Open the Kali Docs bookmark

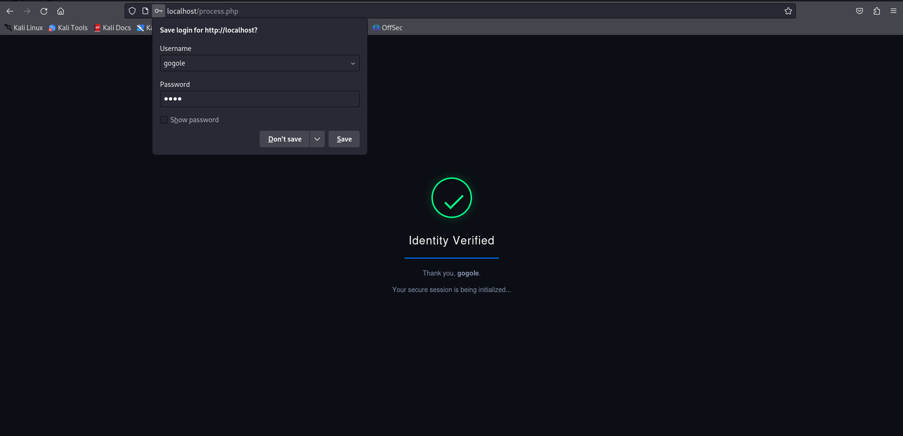[x=113, y=28]
